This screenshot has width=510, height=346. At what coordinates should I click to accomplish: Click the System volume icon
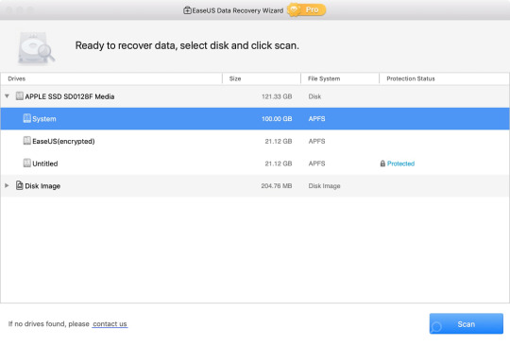pos(27,118)
